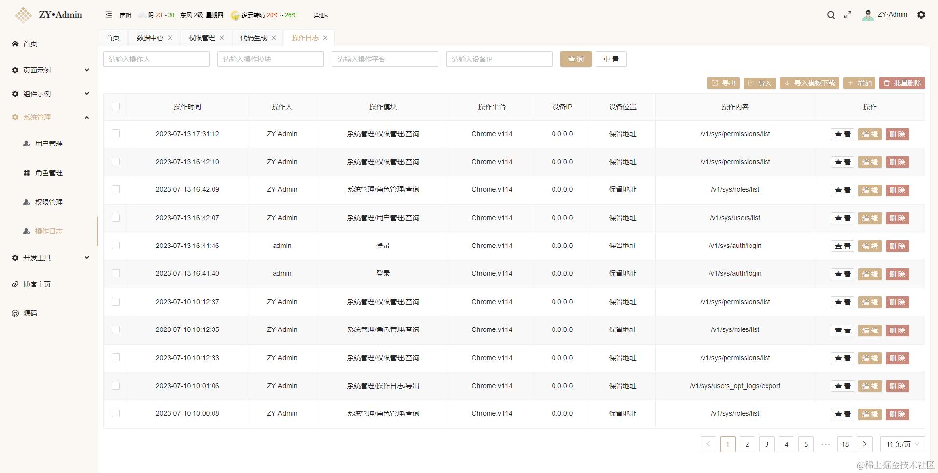Screen dimensions: 938x473
Task: Open 源码 via the GitHub icon
Action: coord(15,313)
